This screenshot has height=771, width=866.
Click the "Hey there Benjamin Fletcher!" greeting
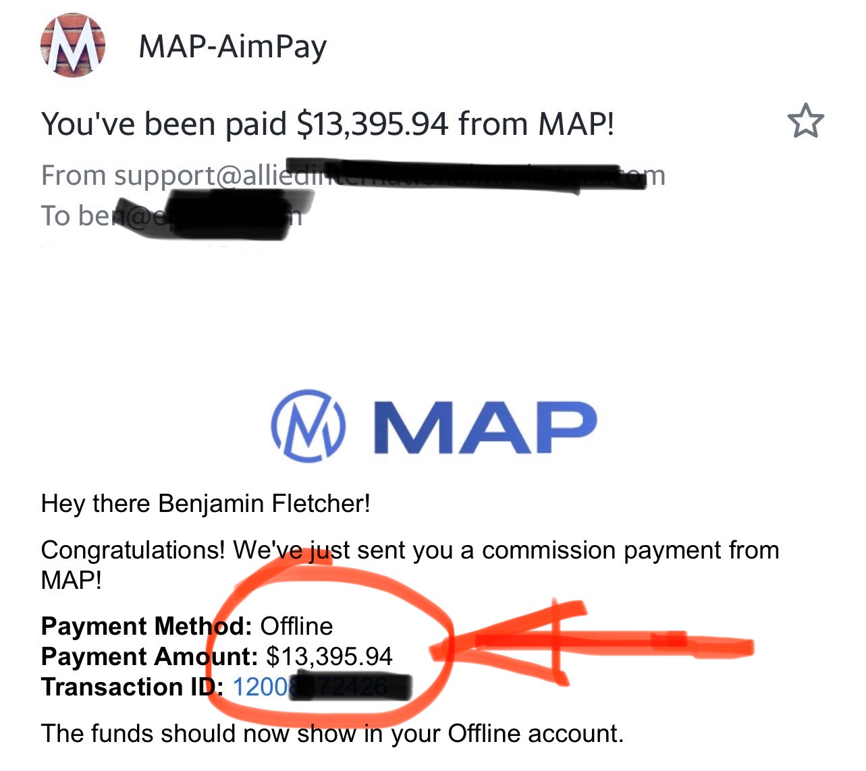tap(205, 503)
